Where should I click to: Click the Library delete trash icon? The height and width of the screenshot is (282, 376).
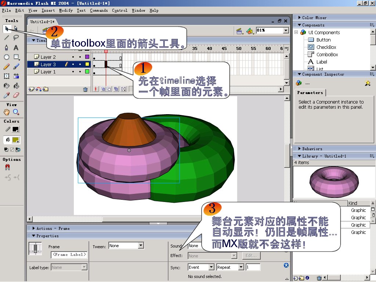point(319,278)
